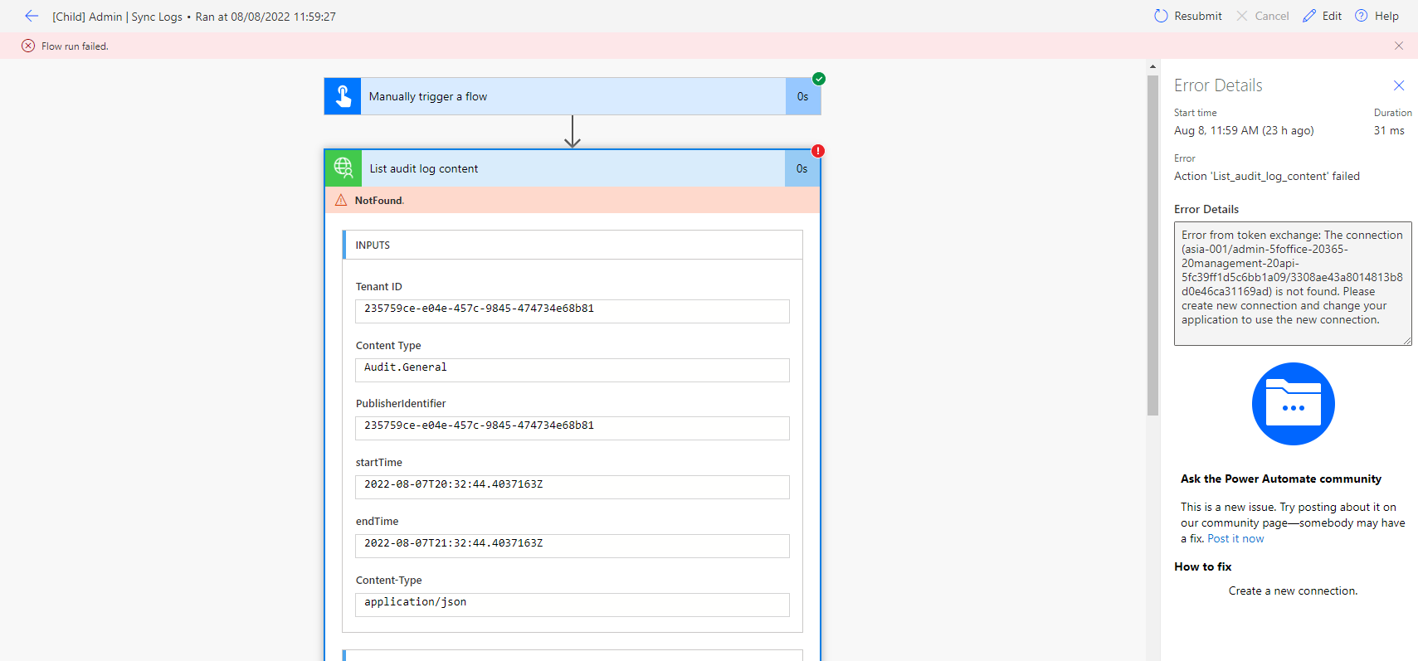This screenshot has height=661, width=1418.
Task: Click the Tenant ID value field
Action: (x=573, y=311)
